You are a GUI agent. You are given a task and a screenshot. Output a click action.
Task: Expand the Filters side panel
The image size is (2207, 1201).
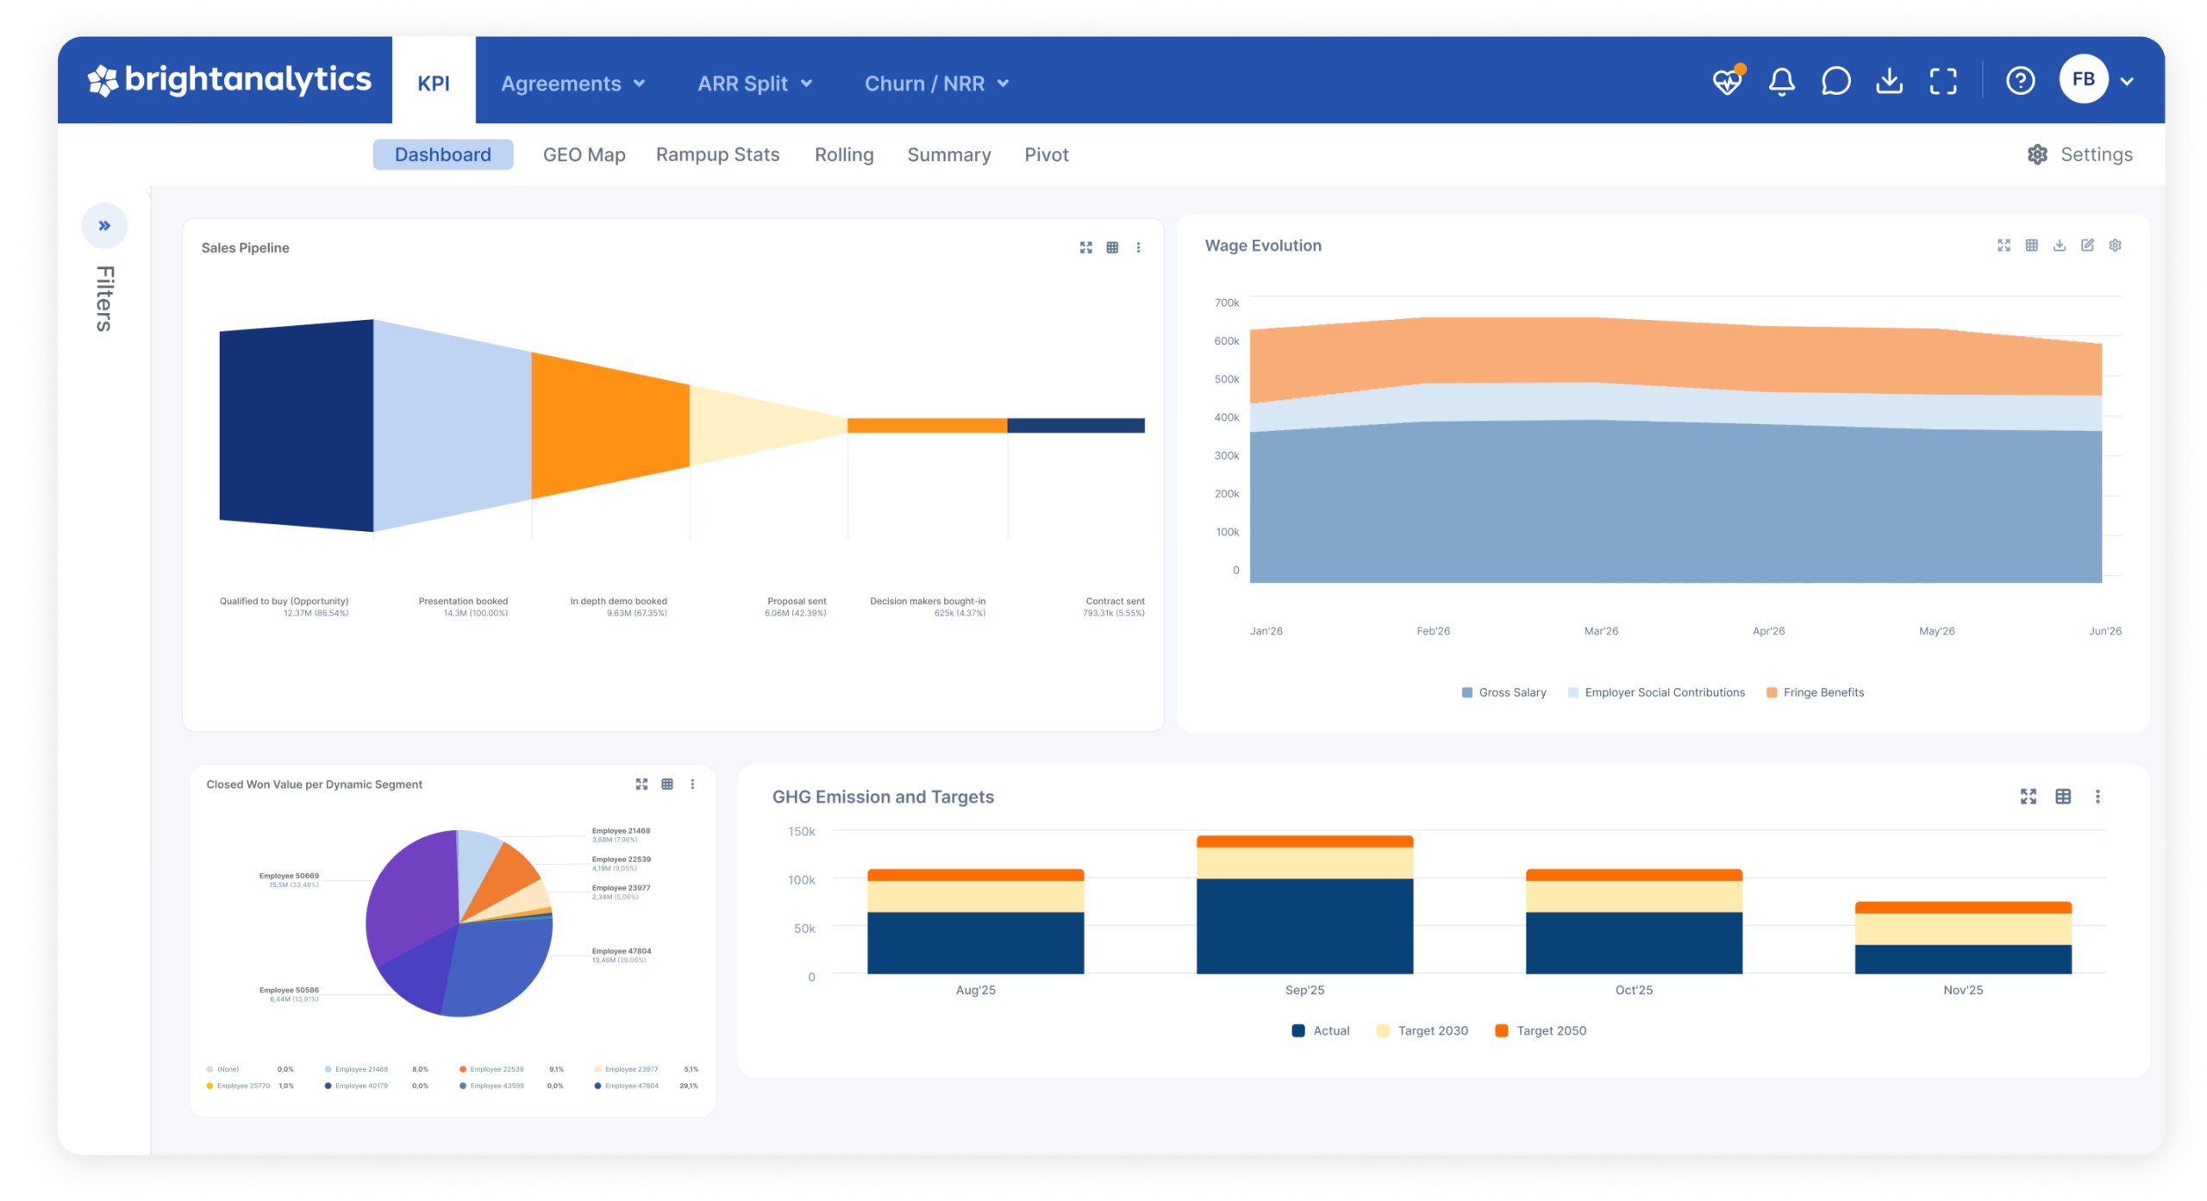(104, 226)
